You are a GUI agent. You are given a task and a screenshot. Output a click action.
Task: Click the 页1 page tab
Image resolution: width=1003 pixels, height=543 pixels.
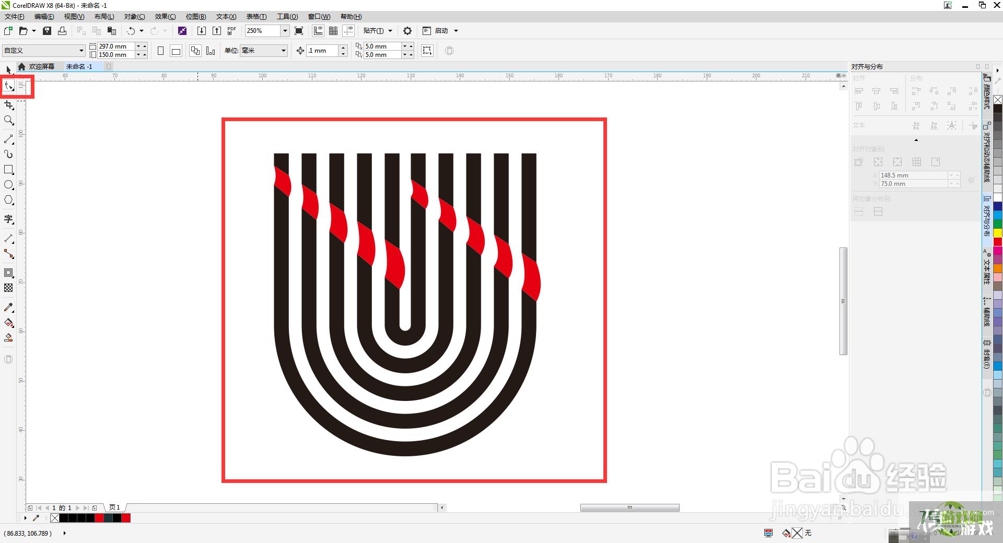click(114, 507)
